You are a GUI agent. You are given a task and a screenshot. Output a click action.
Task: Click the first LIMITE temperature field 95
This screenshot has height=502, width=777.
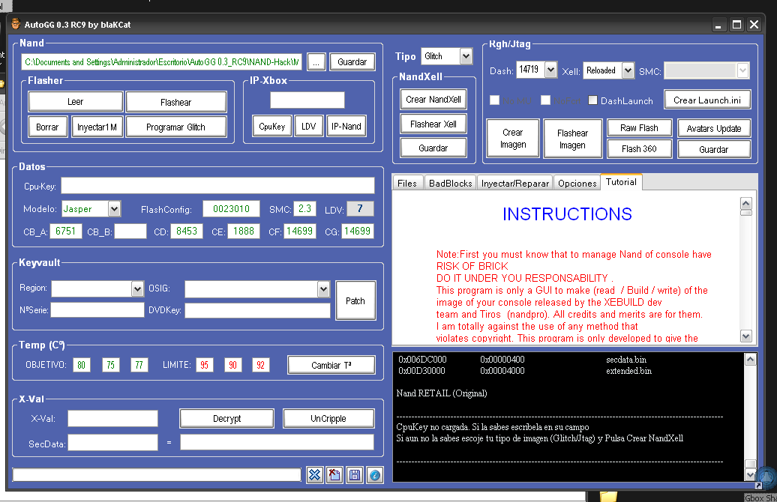point(204,365)
